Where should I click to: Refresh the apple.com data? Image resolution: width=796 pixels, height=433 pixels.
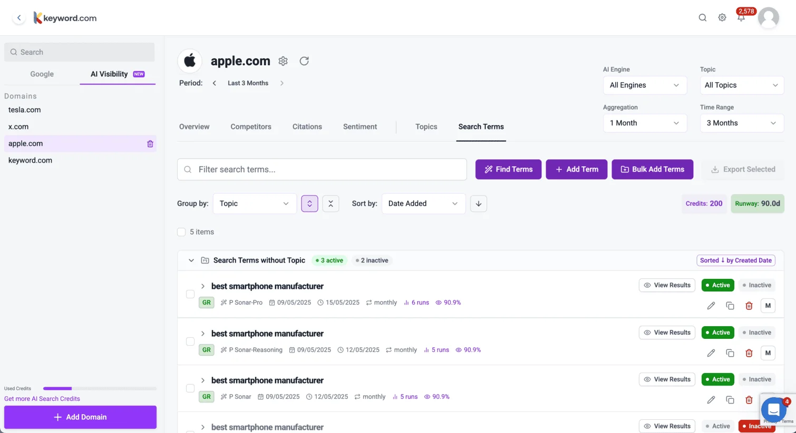[304, 61]
